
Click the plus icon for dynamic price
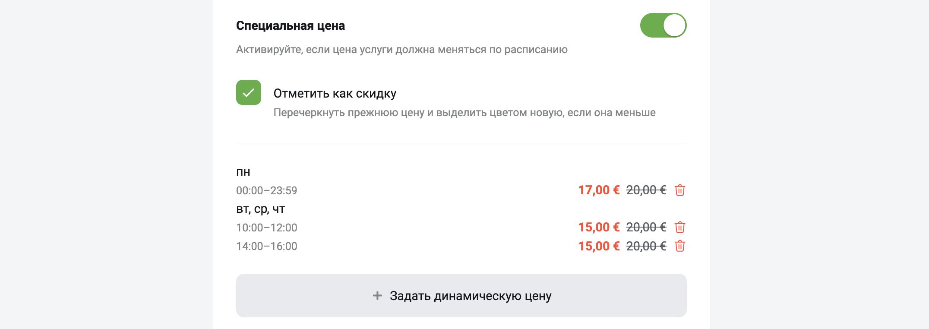(x=377, y=295)
